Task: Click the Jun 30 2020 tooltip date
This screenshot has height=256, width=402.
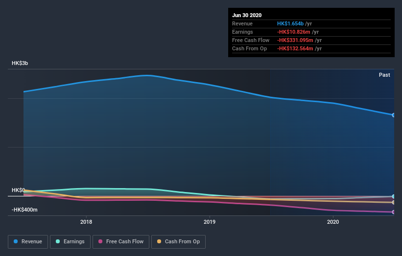Action: point(247,15)
